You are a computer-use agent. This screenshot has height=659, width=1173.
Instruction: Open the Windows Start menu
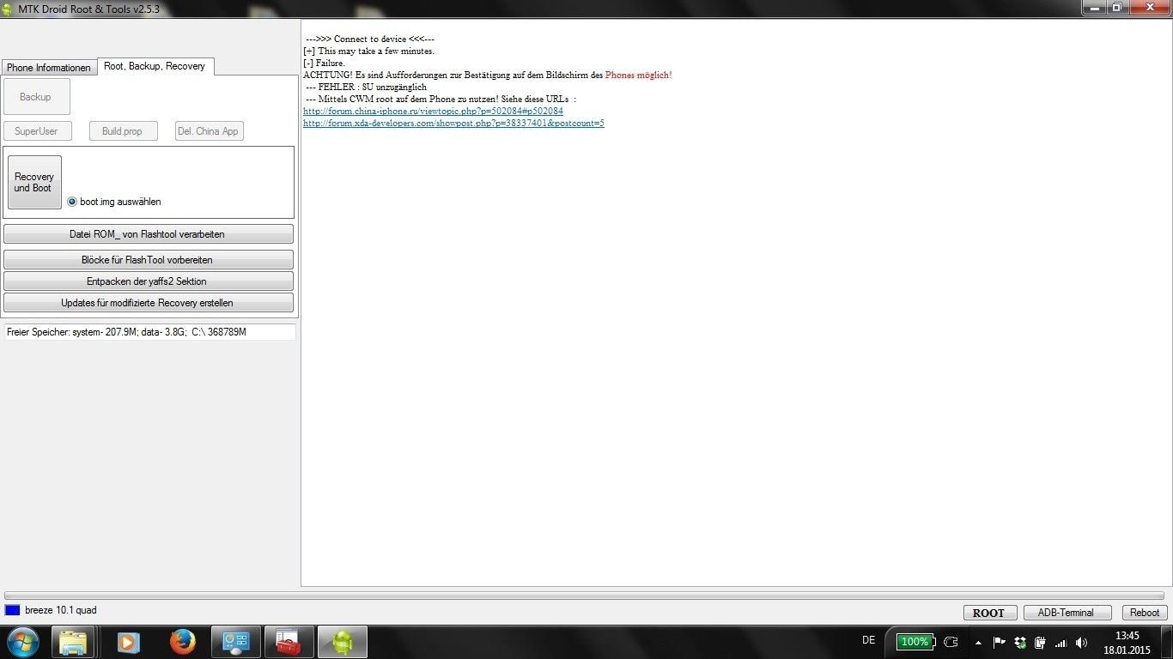pyautogui.click(x=22, y=642)
